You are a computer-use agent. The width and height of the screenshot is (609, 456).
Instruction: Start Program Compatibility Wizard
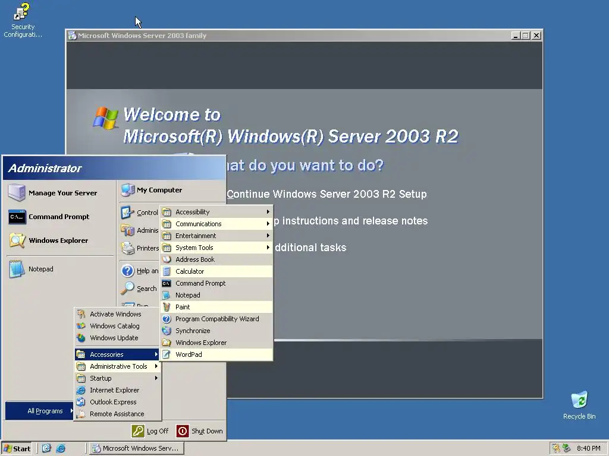click(216, 319)
